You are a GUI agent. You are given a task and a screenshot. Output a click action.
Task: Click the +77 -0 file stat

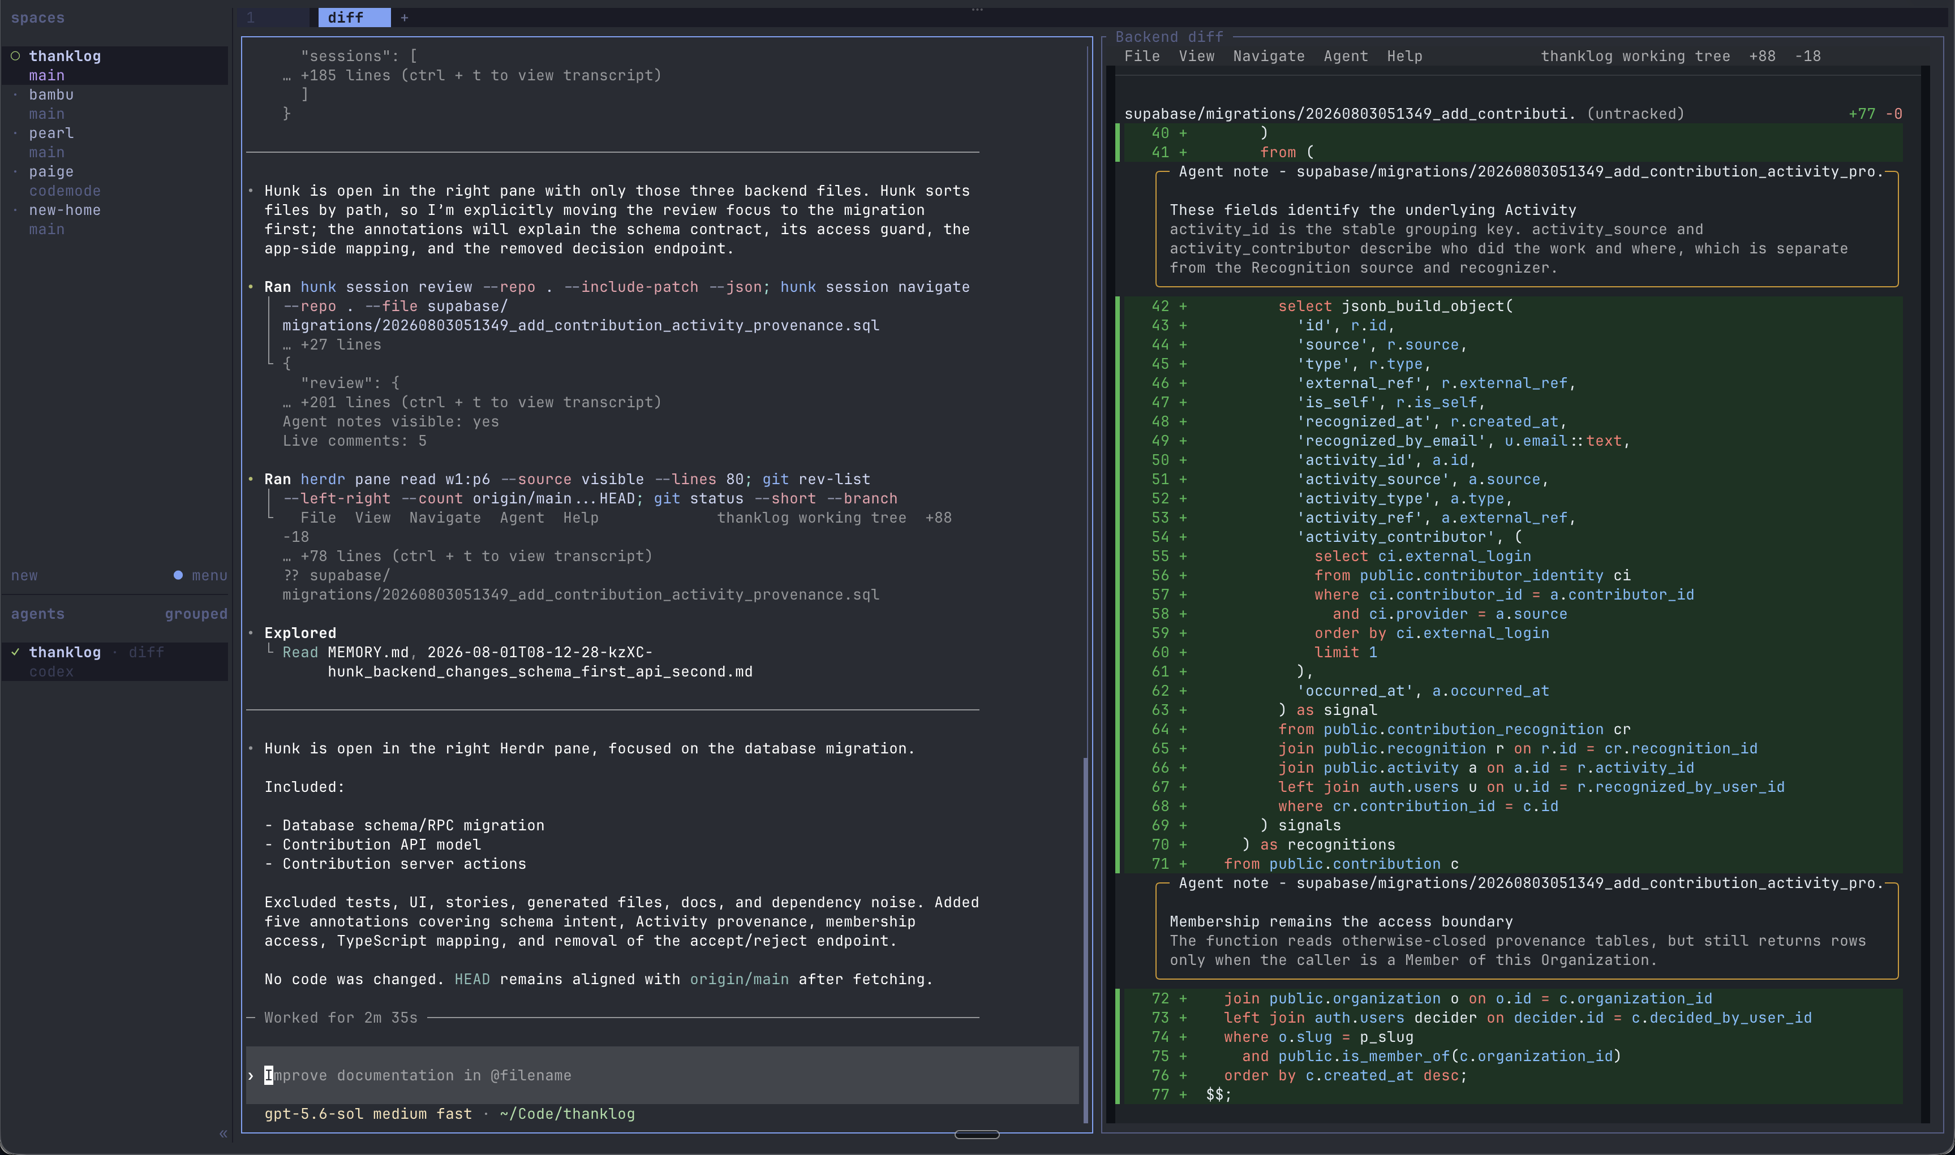click(1875, 114)
